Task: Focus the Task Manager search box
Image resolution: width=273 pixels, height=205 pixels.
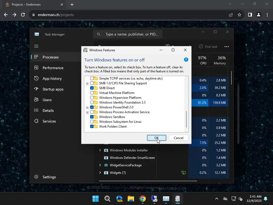Action: coord(128,34)
